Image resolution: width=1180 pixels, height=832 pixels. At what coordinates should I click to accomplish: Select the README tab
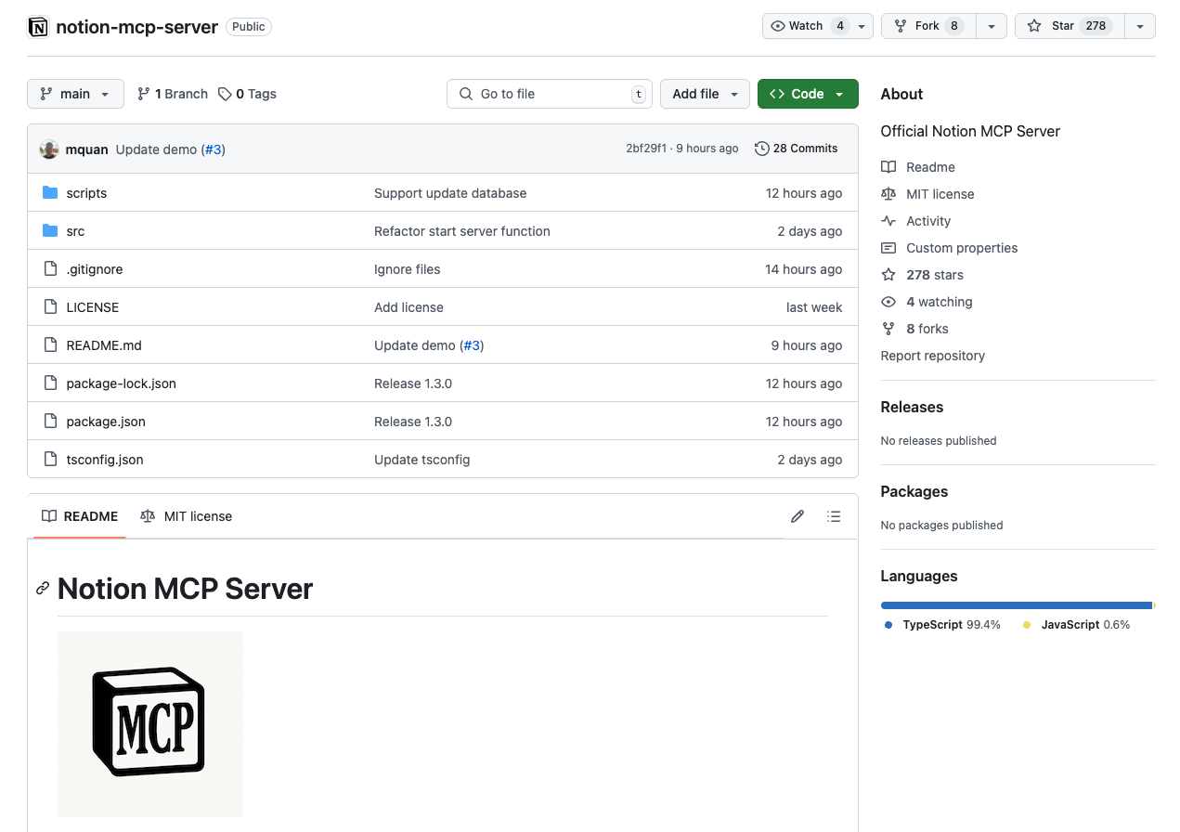(80, 516)
